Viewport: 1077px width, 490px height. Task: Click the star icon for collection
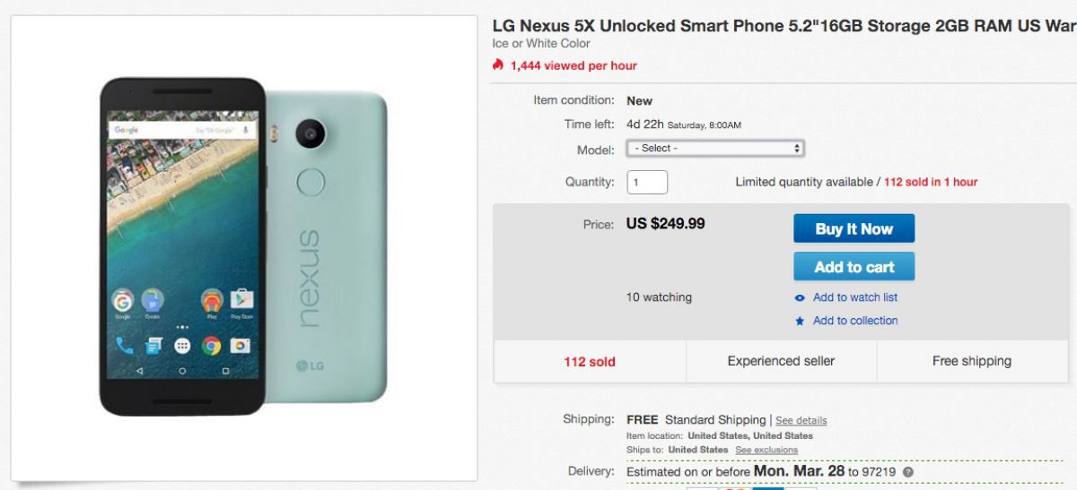(x=800, y=321)
